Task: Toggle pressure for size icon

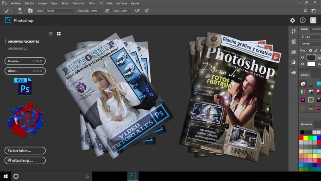Action: pos(146,10)
